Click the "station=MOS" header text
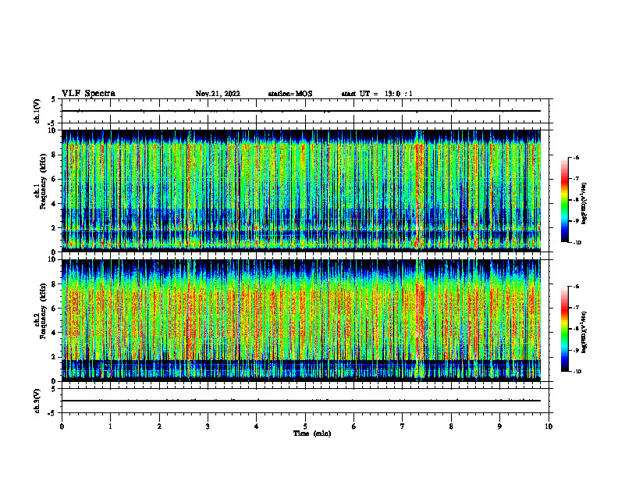This screenshot has height=478, width=618. pyautogui.click(x=290, y=94)
